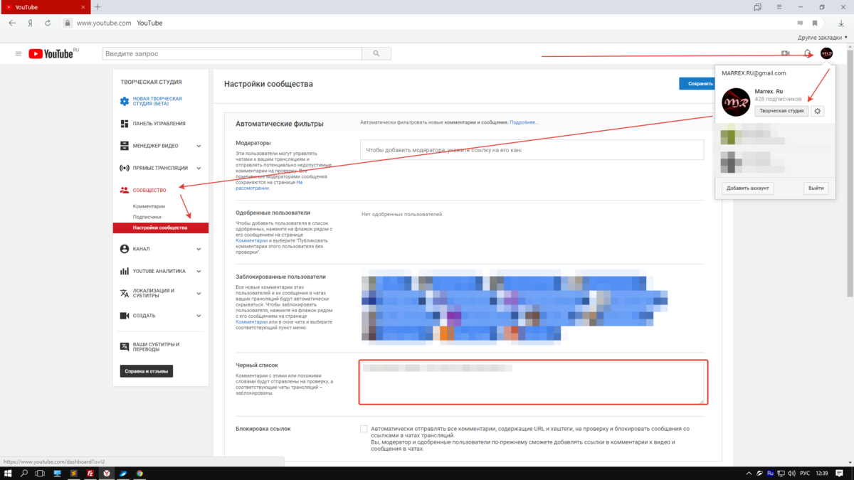Image resolution: width=854 pixels, height=480 pixels.
Task: Click the New Creator Studio beta gear icon
Action: (x=125, y=102)
